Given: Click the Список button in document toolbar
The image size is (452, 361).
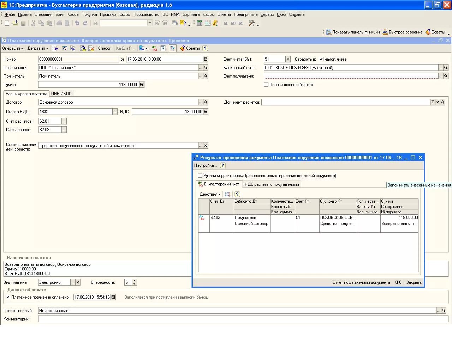Looking at the screenshot, I should pos(105,48).
